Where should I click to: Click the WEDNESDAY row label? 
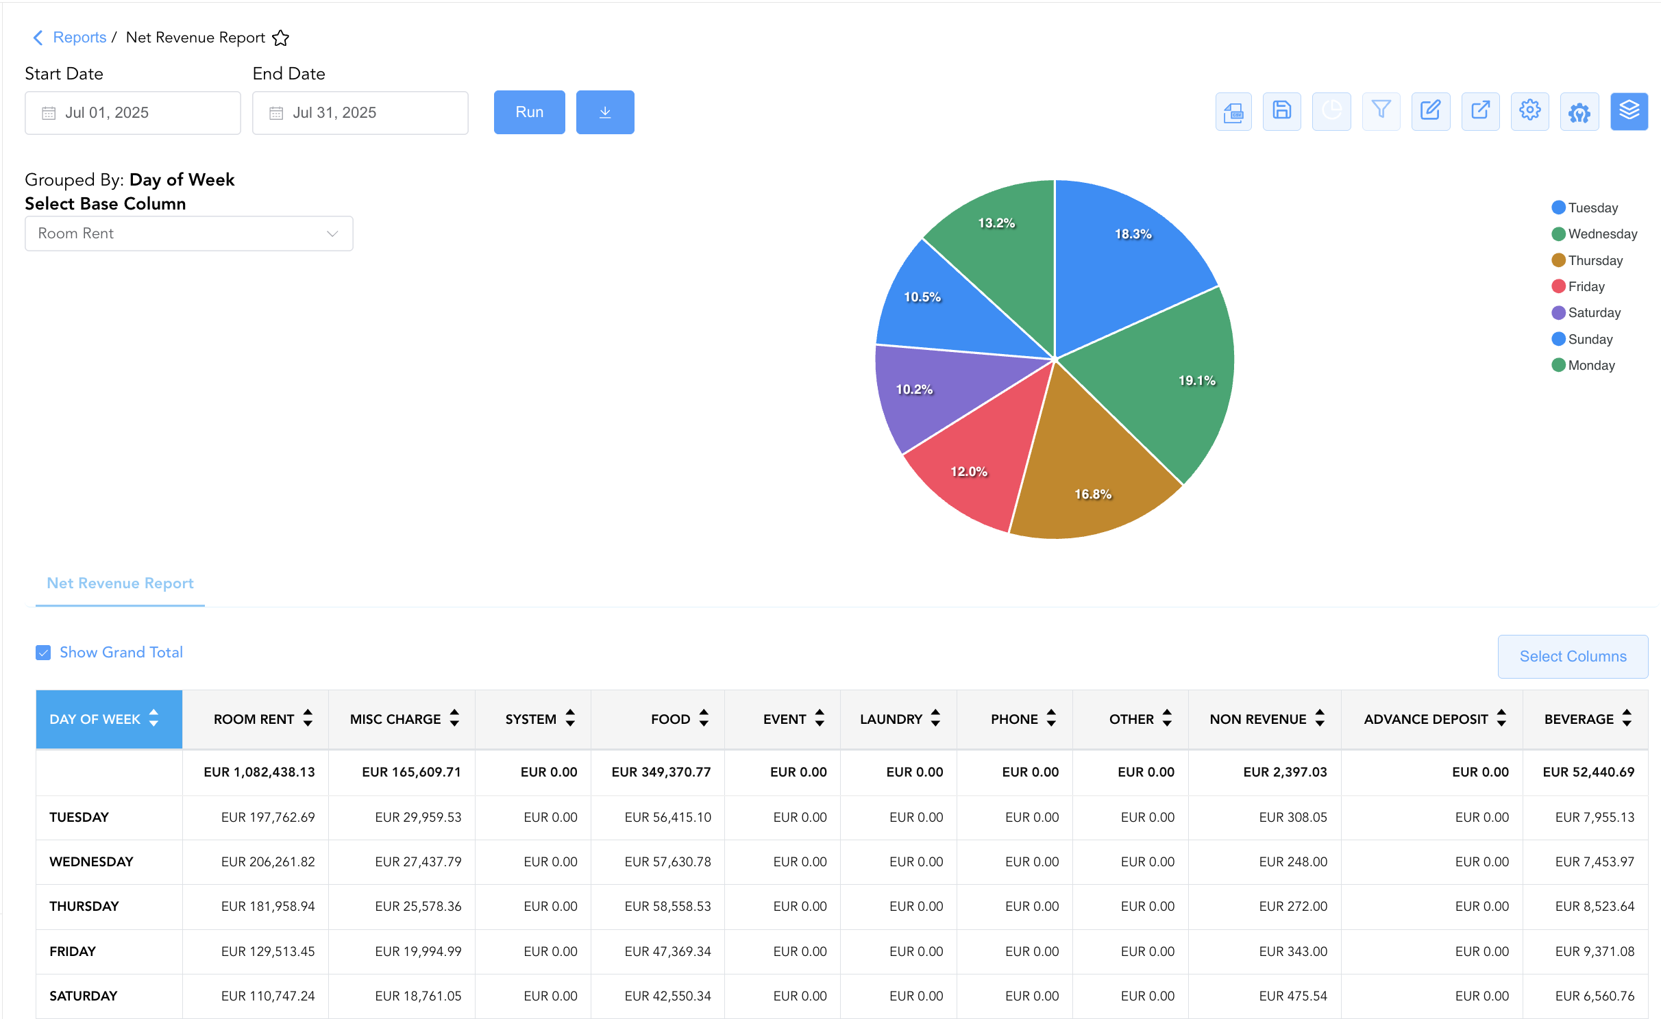pyautogui.click(x=91, y=861)
